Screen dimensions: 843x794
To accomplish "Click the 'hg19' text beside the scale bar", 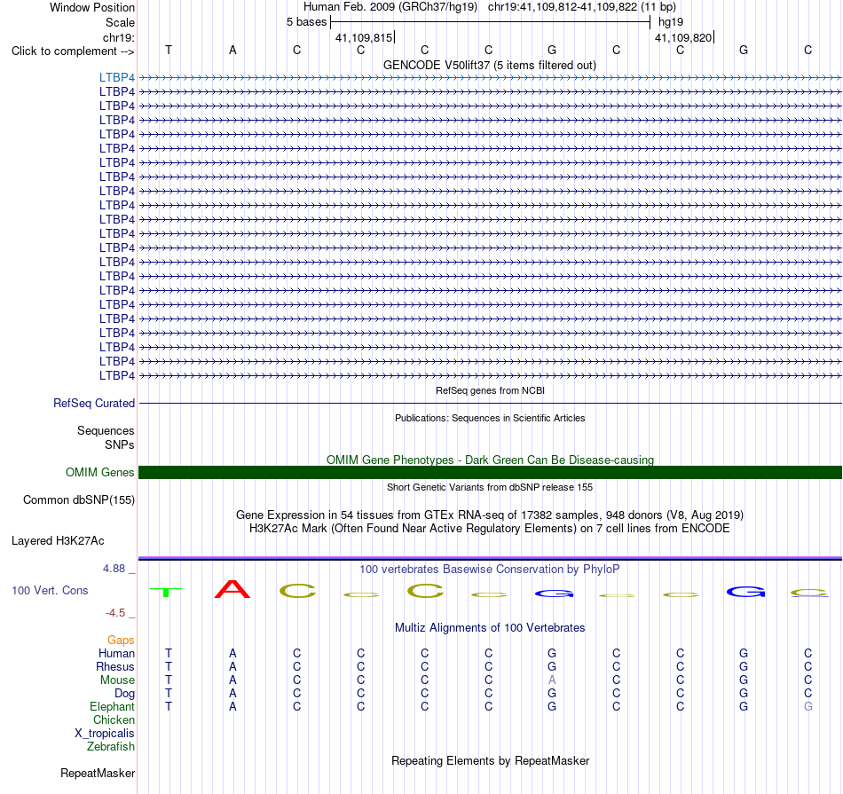I will (671, 22).
